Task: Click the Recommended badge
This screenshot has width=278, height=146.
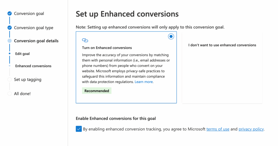Action: click(97, 91)
